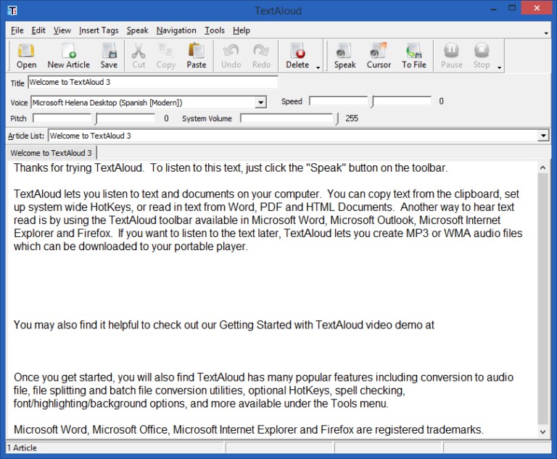Speak from Cursor toolbar icon
Image resolution: width=557 pixels, height=459 pixels.
pyautogui.click(x=379, y=56)
